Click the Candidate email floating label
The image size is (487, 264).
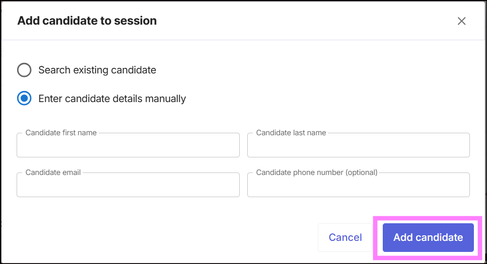tap(53, 172)
